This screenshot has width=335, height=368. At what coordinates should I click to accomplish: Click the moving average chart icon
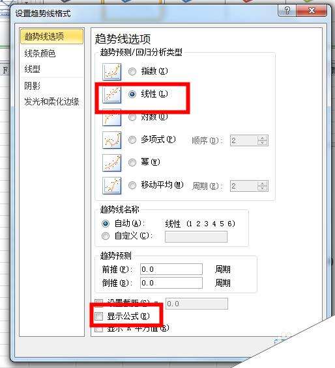(111, 185)
